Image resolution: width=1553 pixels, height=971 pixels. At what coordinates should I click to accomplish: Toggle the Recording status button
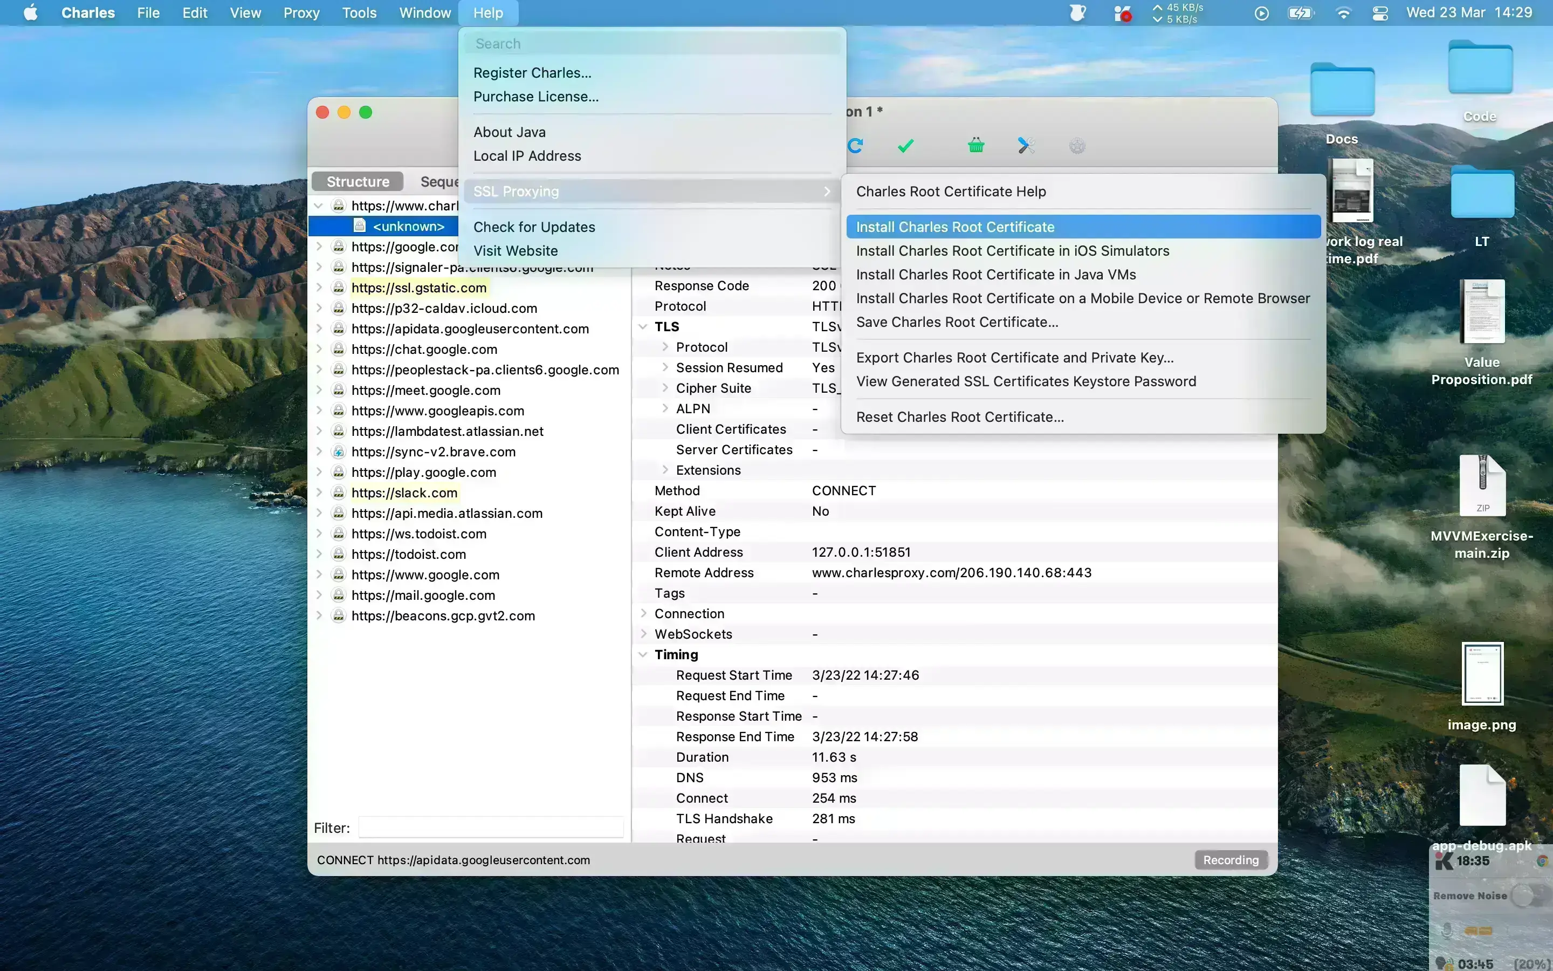1230,860
